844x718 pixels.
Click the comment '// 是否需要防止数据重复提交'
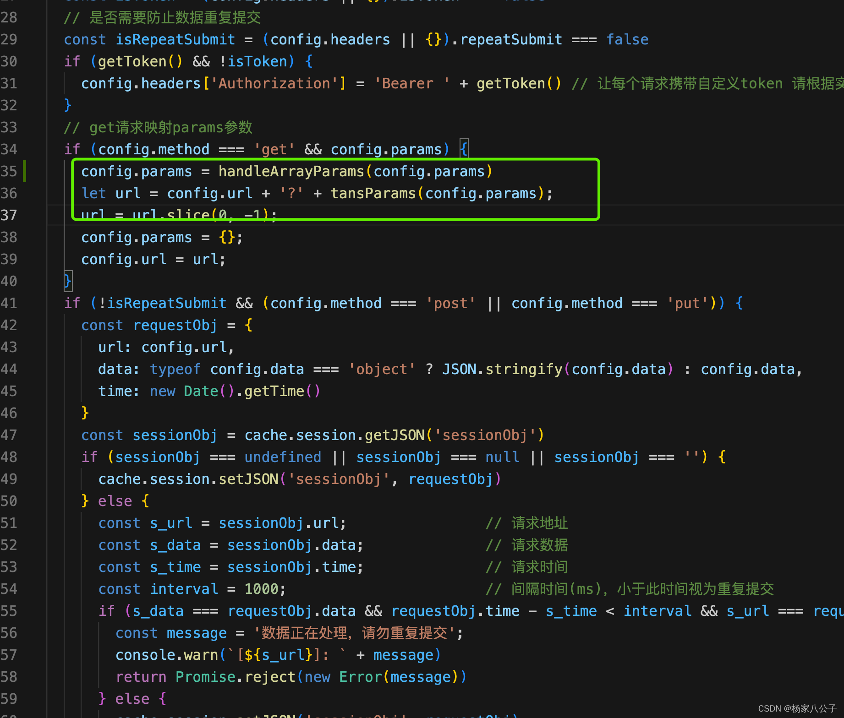click(162, 17)
